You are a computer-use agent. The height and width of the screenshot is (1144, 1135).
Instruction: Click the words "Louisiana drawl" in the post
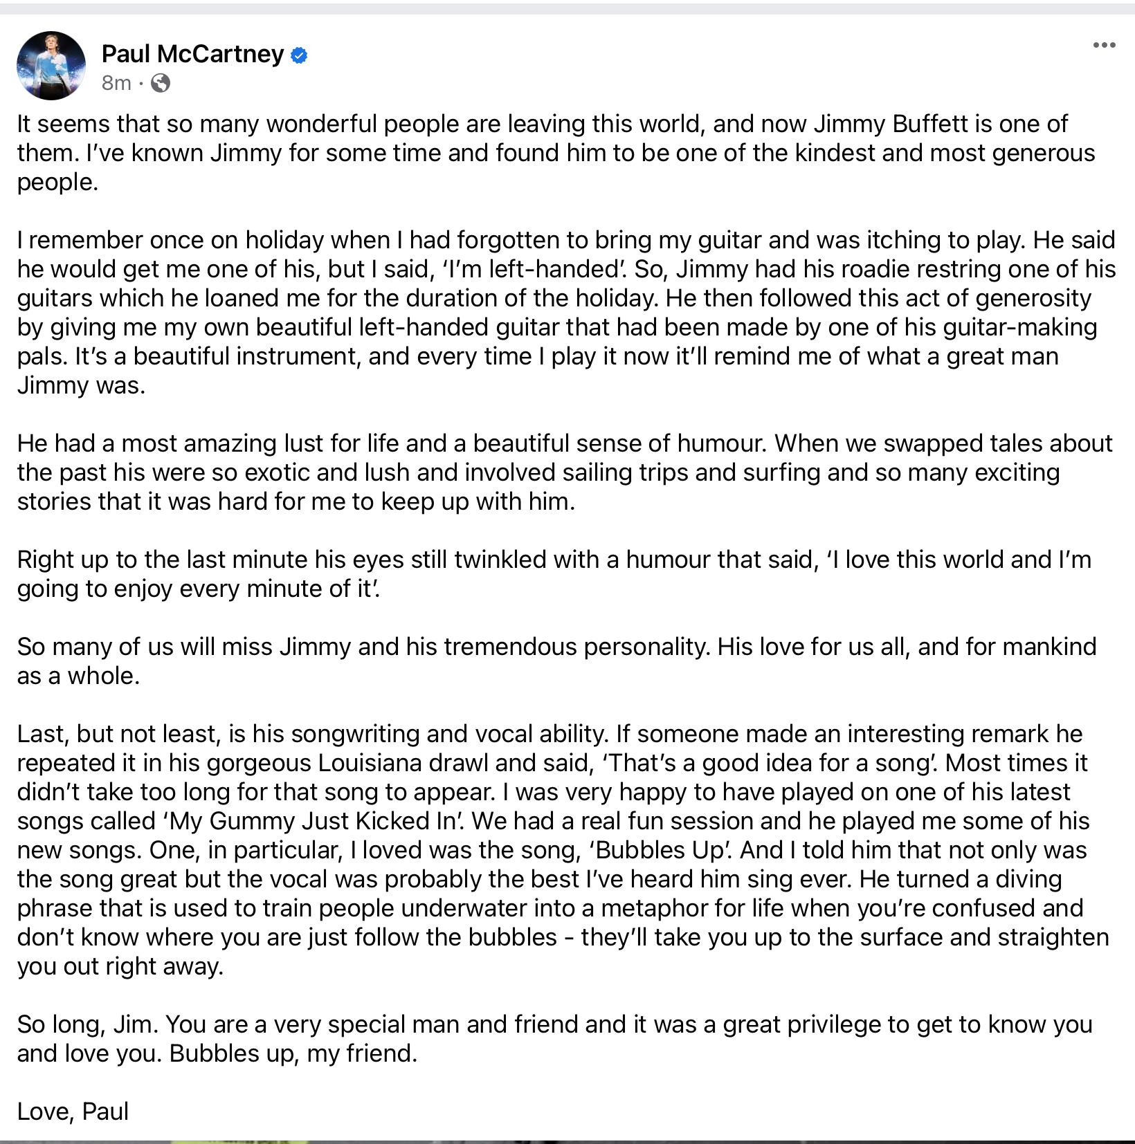point(403,763)
